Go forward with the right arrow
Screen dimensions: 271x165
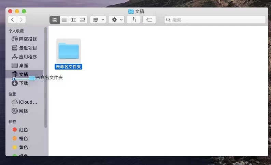(21, 20)
